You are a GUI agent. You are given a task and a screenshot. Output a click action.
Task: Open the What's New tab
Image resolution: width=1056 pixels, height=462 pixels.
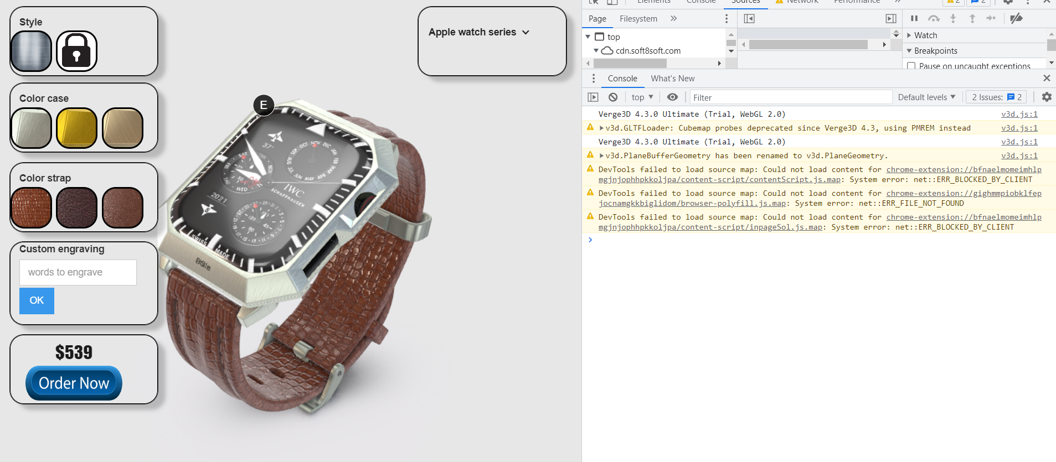point(673,79)
